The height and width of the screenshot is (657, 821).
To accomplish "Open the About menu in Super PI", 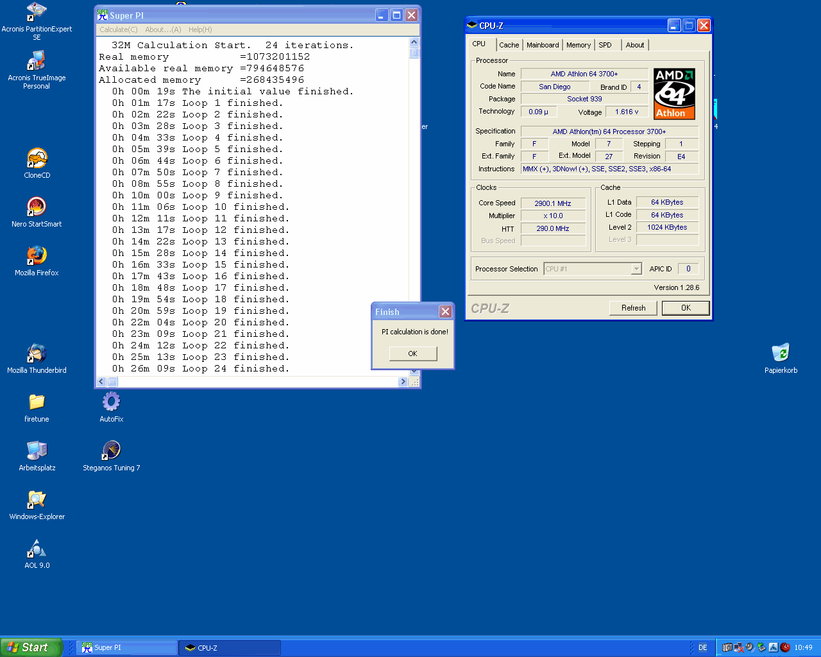I will point(163,30).
